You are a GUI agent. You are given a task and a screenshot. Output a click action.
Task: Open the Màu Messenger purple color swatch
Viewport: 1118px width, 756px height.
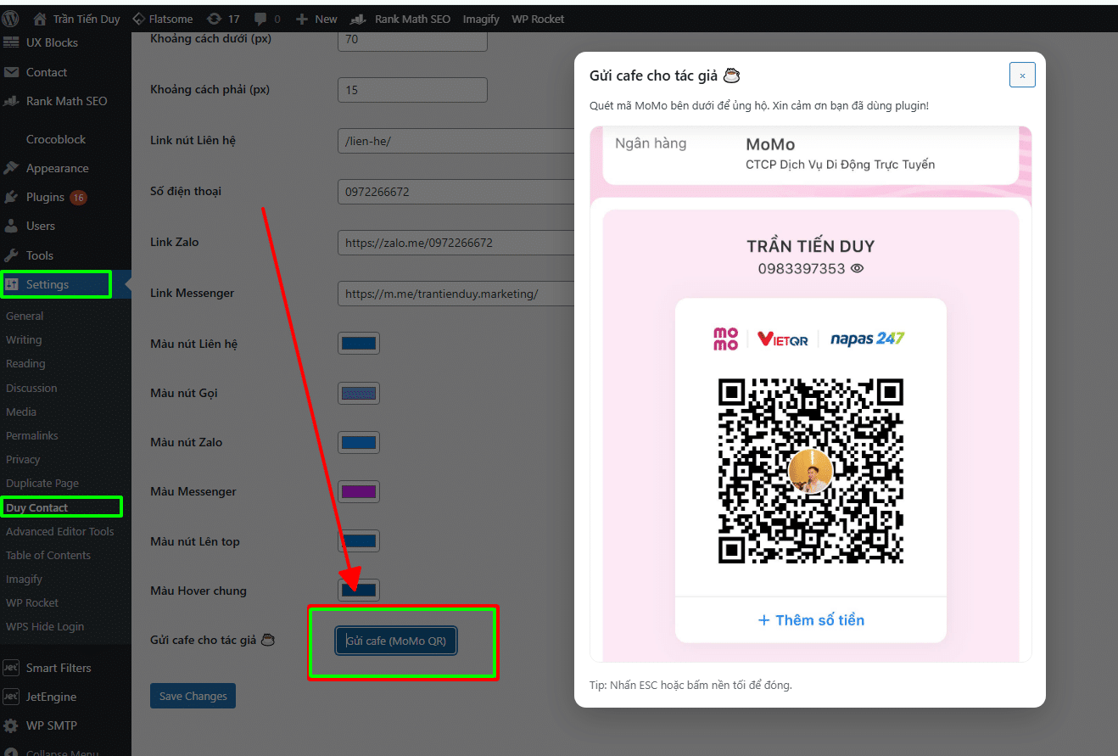point(358,491)
